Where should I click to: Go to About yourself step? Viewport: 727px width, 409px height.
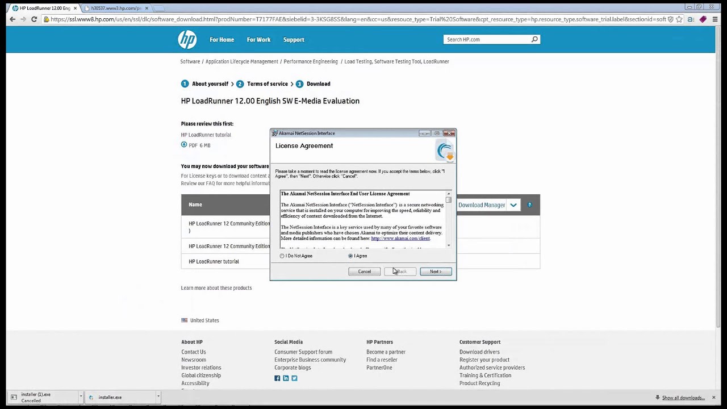pyautogui.click(x=210, y=84)
